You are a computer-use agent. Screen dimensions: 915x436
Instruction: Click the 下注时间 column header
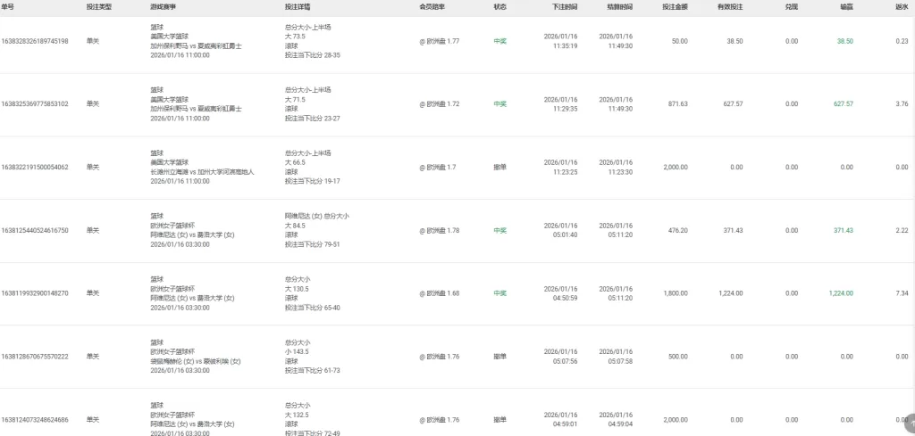[565, 6]
